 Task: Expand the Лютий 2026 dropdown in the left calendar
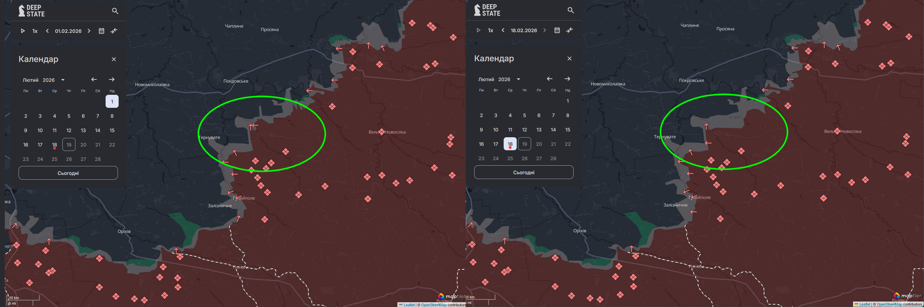63,80
